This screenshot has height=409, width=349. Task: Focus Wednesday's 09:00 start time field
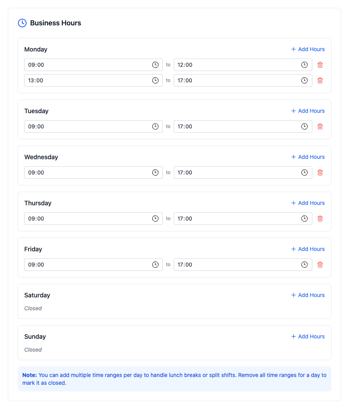(93, 172)
